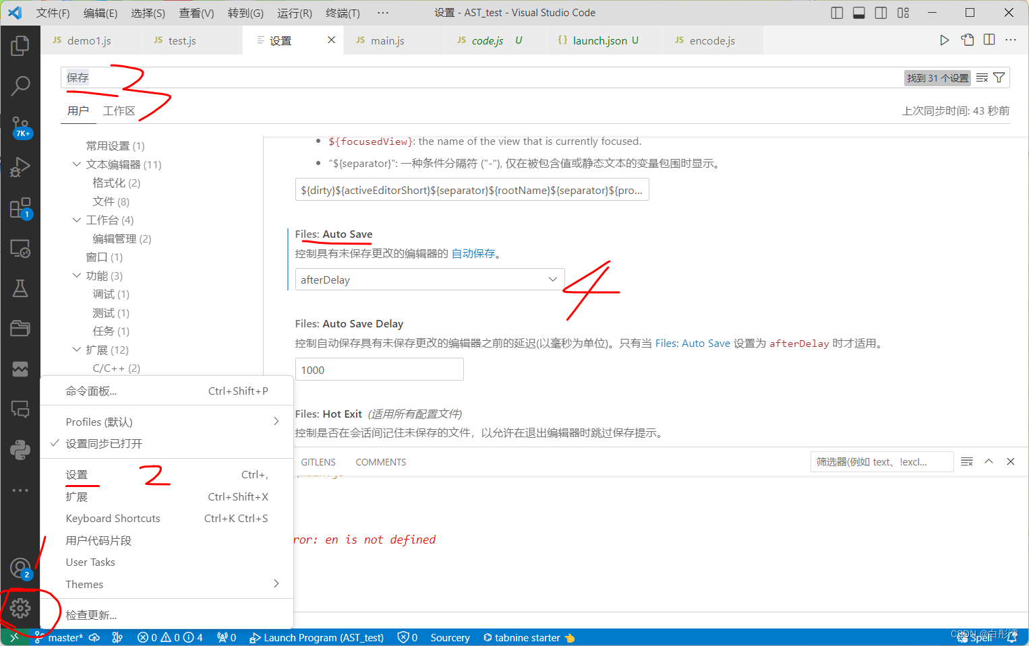This screenshot has height=646, width=1029.
Task: Open Settings JSON file icon
Action: (x=968, y=40)
